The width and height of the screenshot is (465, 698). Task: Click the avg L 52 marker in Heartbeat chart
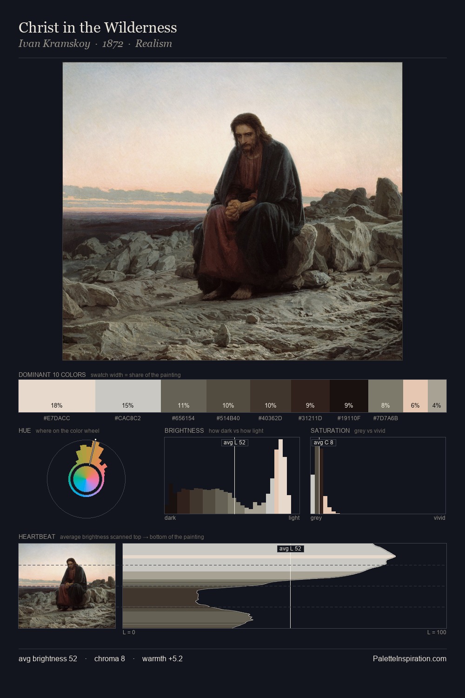[291, 549]
